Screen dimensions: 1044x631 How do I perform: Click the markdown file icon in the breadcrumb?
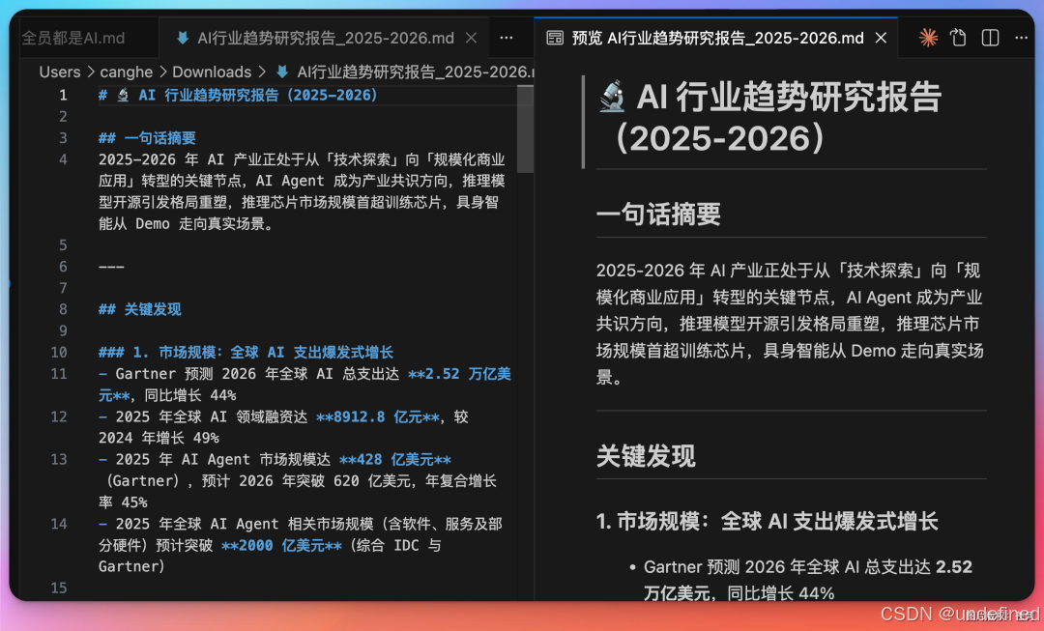coord(282,72)
